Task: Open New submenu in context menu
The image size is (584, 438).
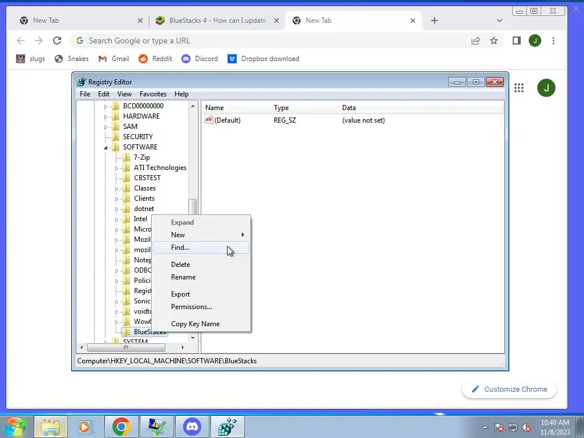Action: point(201,234)
